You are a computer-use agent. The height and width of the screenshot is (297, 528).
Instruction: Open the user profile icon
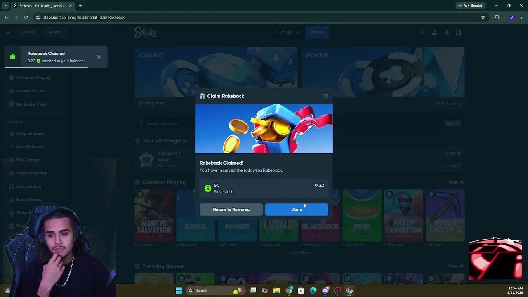tap(434, 32)
